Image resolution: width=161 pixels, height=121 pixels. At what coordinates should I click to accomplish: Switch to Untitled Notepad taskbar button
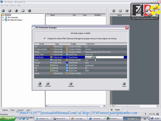click(x=43, y=119)
